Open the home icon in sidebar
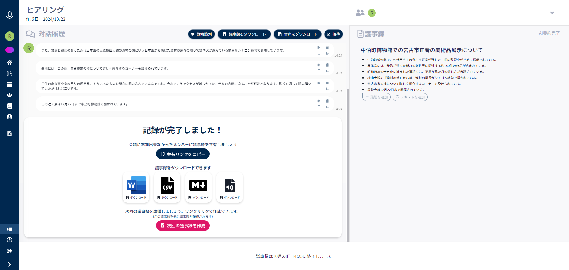The height and width of the screenshot is (270, 569). point(9,63)
